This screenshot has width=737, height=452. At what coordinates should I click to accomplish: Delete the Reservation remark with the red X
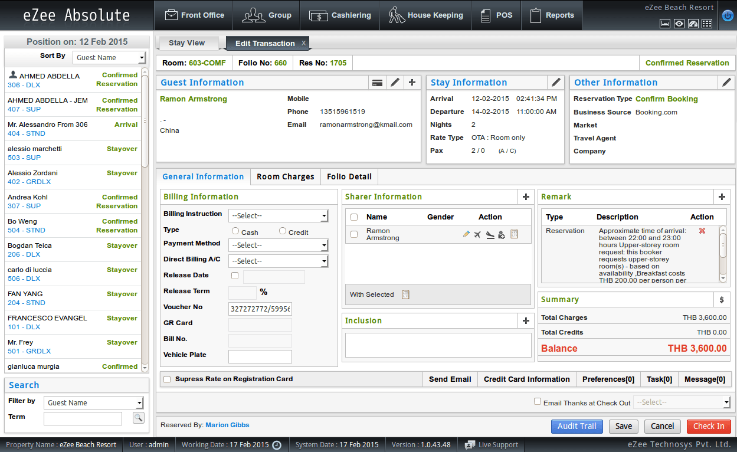[x=702, y=231]
